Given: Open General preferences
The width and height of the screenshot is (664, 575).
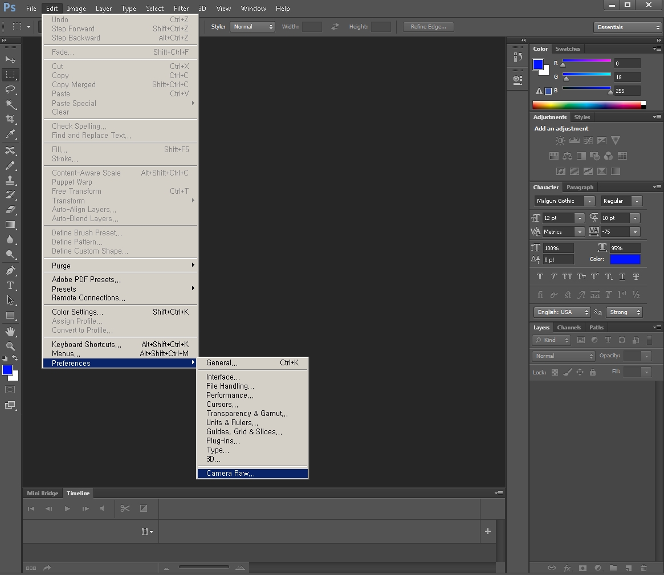Looking at the screenshot, I should [253, 363].
